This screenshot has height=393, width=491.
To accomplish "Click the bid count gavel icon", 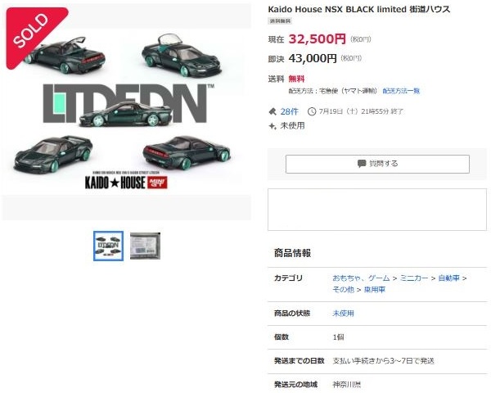I will click(273, 111).
